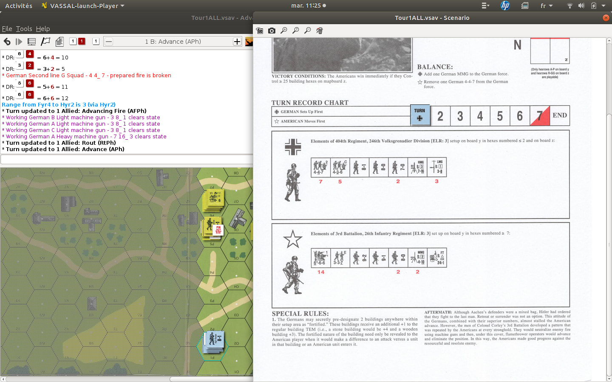Open the Help menu
This screenshot has height=382, width=612.
(x=43, y=29)
